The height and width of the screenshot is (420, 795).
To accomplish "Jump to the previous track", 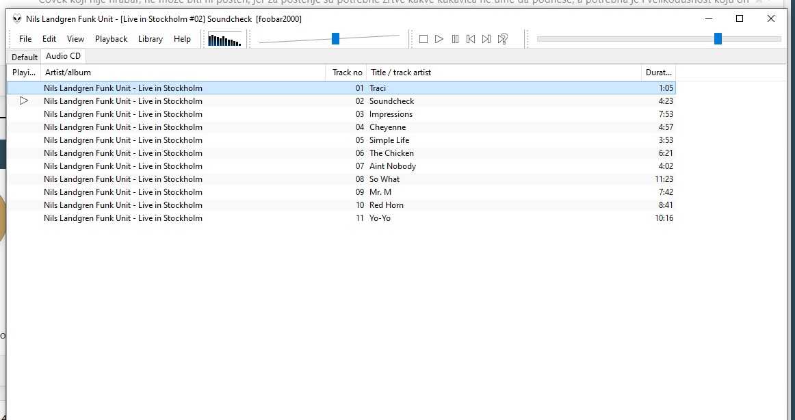I will tap(471, 39).
